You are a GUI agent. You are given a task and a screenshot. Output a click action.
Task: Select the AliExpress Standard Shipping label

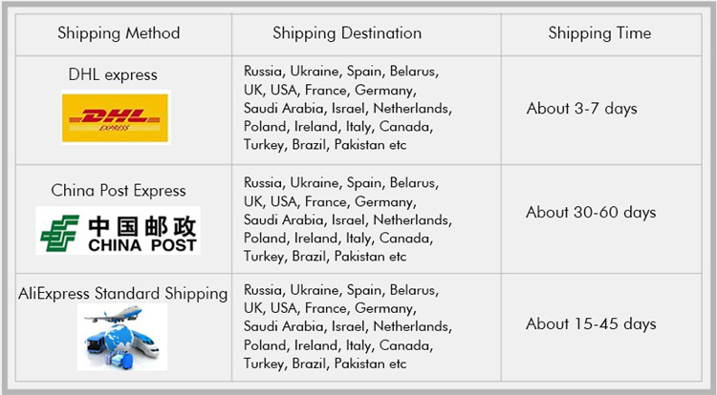[x=123, y=293]
